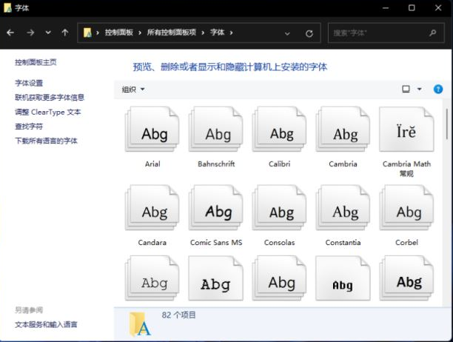Click the blue help question mark icon
Viewport: 453px width, 342px height.
point(437,90)
